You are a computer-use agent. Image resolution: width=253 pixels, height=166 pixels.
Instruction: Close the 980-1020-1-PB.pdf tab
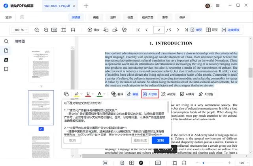(74, 6)
